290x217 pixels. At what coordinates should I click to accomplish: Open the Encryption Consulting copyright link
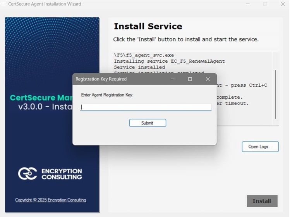(50, 200)
